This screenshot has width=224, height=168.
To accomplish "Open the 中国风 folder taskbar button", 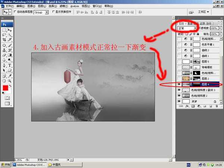I will coord(65,165).
